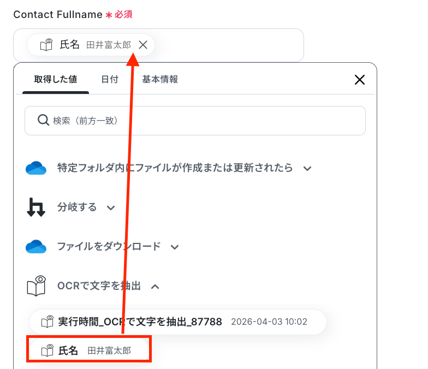428x369 pixels.
Task: Click the OneDrive cloud icon for 特定フォルダ
Action: click(x=36, y=168)
